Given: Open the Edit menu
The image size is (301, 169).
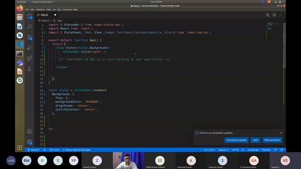Looking at the screenshot, I should [x=32, y=9].
